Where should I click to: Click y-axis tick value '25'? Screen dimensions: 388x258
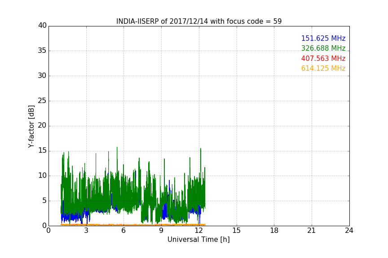click(42, 100)
